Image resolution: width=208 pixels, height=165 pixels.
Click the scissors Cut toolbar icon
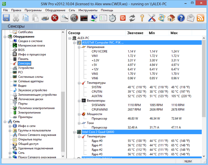click(x=16, y=18)
